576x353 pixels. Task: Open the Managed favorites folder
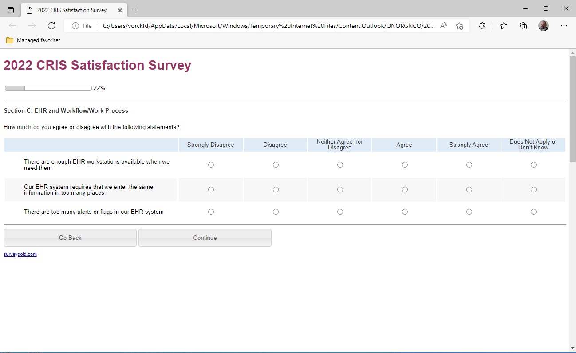[x=34, y=40]
